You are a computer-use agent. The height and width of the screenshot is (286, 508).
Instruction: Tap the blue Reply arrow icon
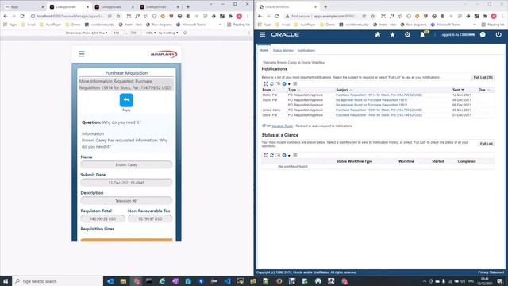tap(126, 100)
